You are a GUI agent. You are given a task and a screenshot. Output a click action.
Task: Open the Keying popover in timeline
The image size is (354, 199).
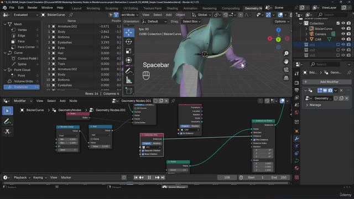click(x=40, y=177)
